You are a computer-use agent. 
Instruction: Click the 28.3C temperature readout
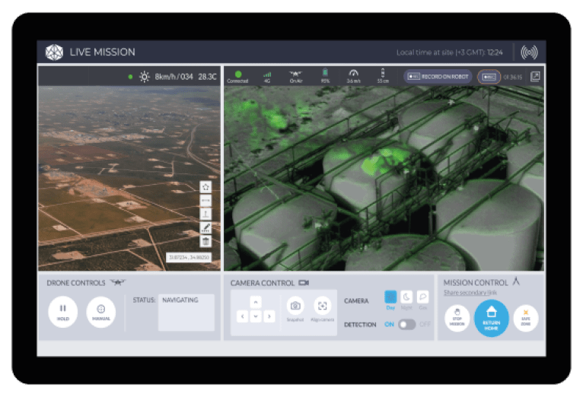click(207, 77)
